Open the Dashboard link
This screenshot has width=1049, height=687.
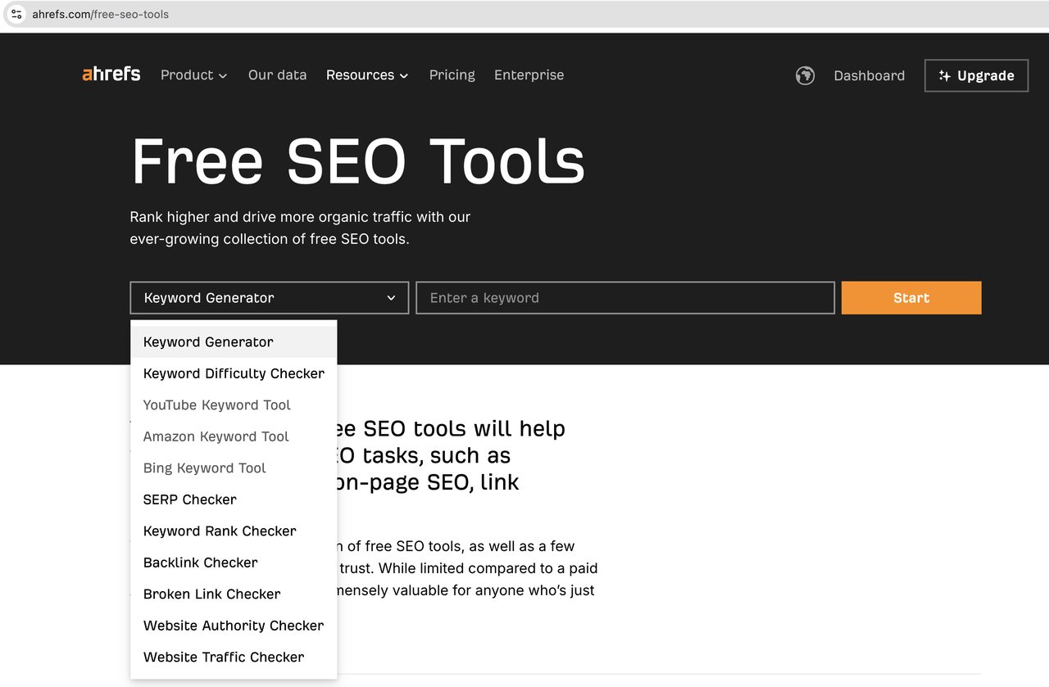pos(869,75)
